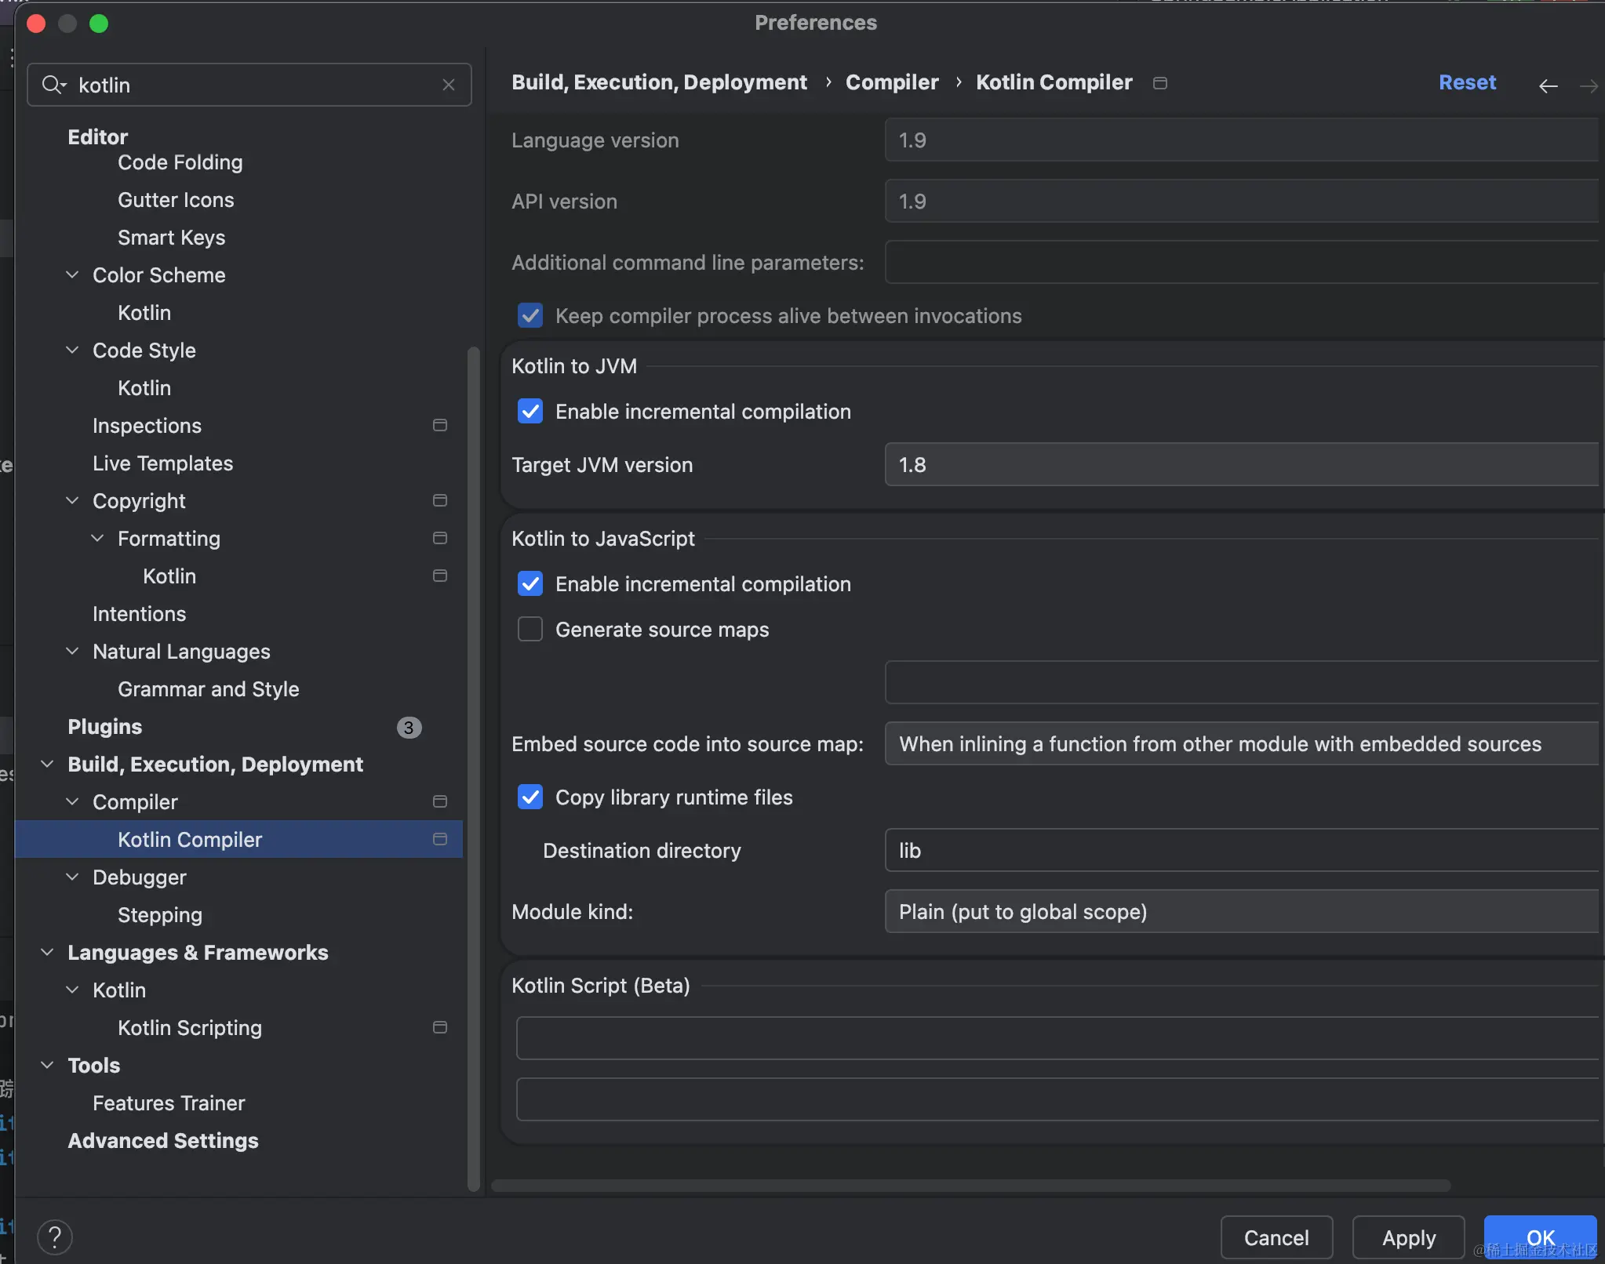Select Live Templates in settings tree
Screen dimensions: 1605x1264
tap(162, 463)
